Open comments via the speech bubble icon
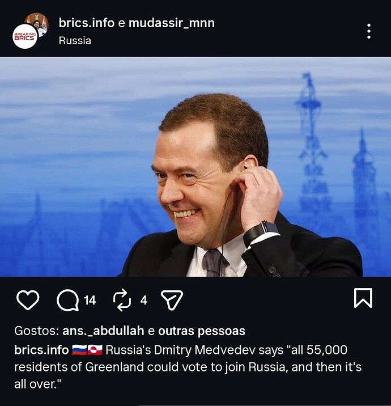This screenshot has height=406, width=391. pos(67,300)
